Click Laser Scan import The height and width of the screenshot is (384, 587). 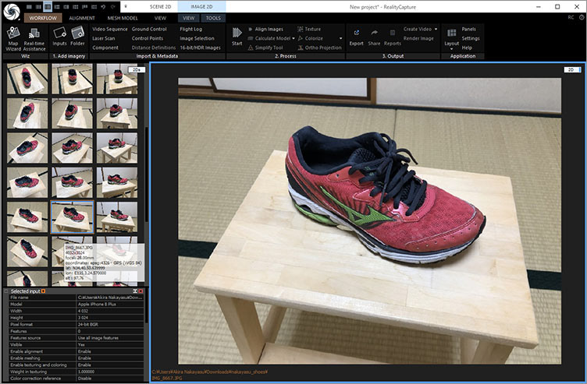click(x=104, y=38)
